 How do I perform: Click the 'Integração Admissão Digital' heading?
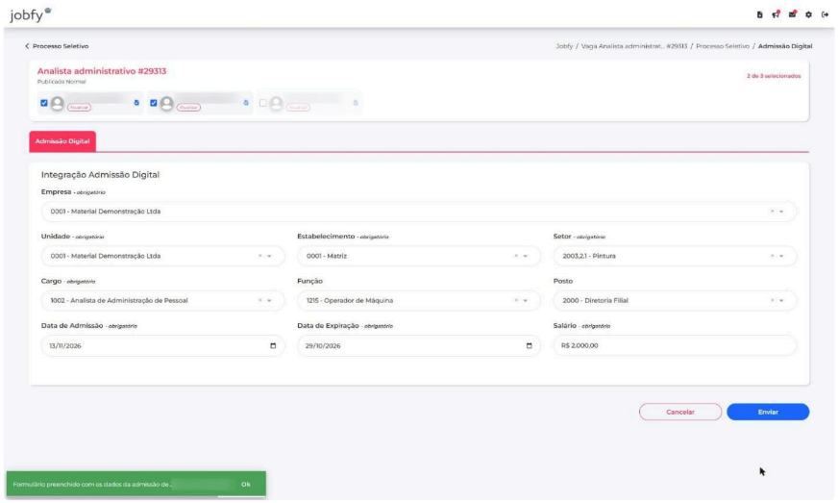pyautogui.click(x=100, y=174)
